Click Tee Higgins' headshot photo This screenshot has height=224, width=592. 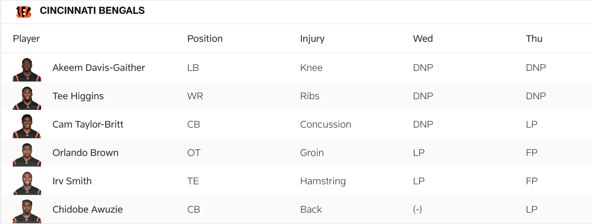pos(27,98)
